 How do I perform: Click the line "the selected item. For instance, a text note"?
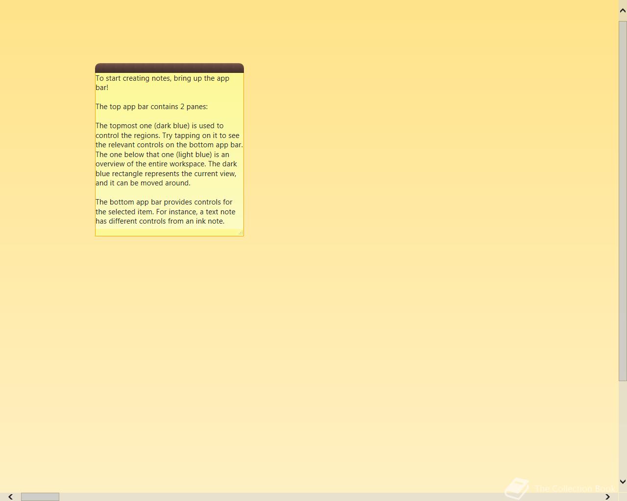point(165,212)
